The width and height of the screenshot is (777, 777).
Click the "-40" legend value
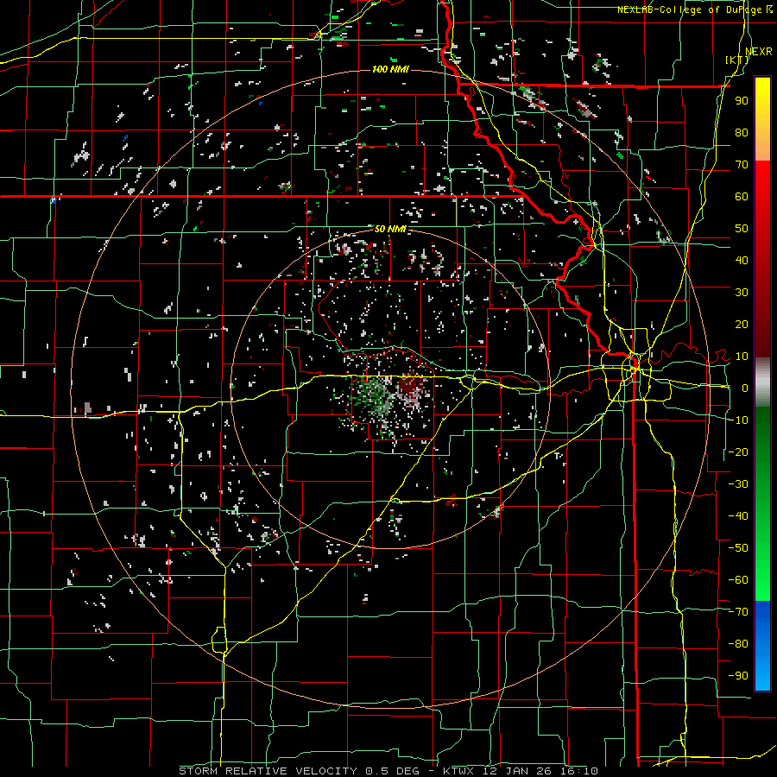[x=738, y=516]
